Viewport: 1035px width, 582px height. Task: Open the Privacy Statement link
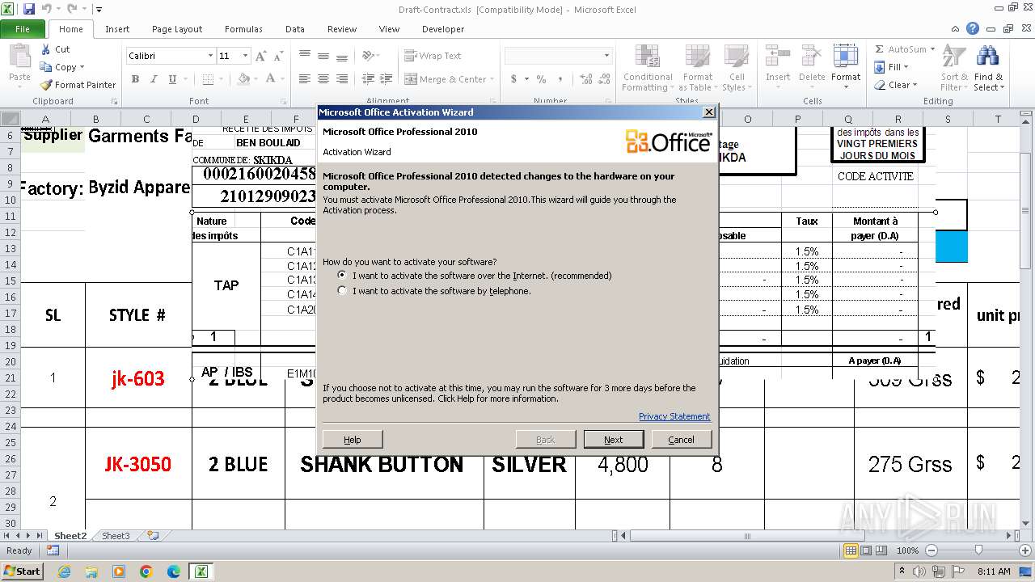[674, 416]
